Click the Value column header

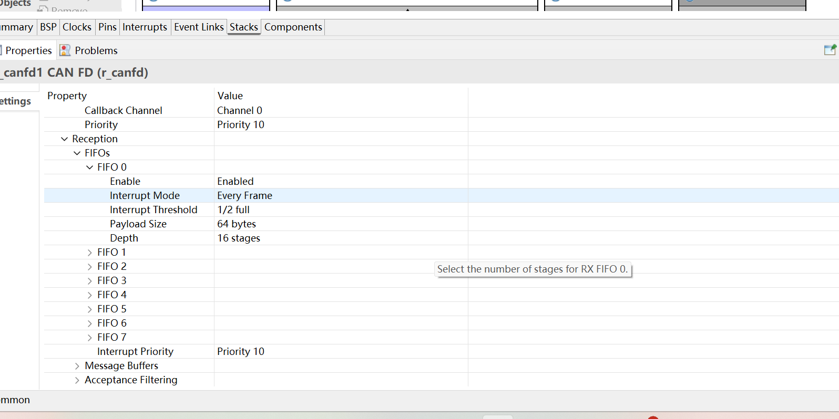tap(230, 96)
